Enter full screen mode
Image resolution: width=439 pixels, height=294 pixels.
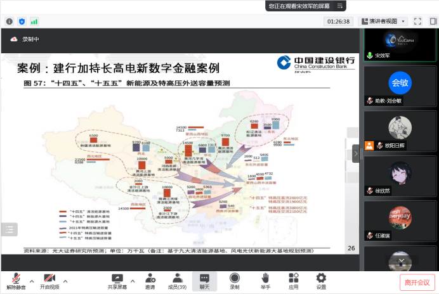417,21
